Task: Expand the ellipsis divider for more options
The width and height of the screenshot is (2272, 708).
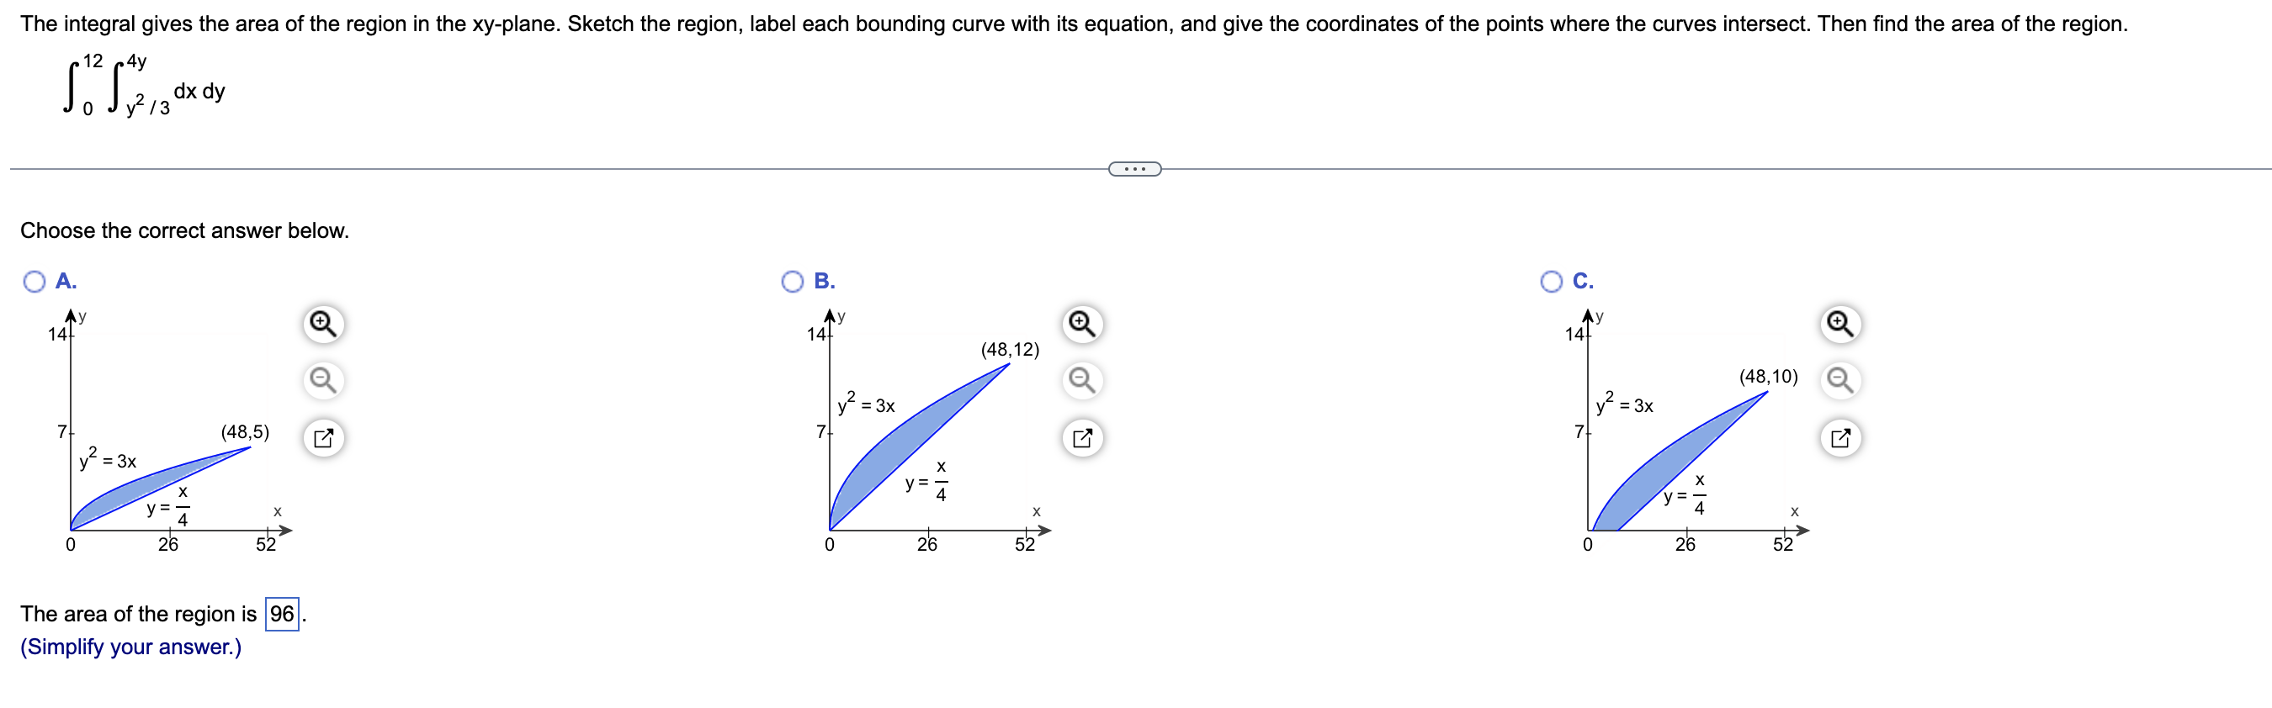Action: tap(1136, 170)
